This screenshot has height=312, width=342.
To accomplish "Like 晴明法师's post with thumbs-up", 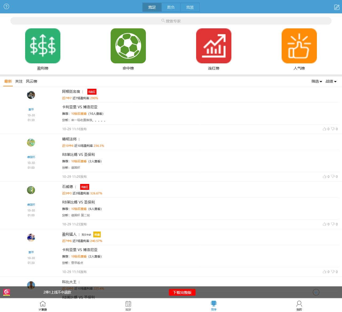I will coord(324,176).
